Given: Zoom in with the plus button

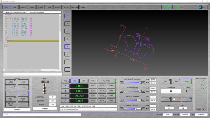Looking at the screenshot, I should [67, 54].
